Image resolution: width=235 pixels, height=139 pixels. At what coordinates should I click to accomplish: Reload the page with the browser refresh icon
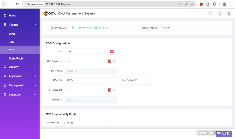17,4
